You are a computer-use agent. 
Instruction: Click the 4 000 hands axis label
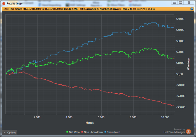coord(69,117)
